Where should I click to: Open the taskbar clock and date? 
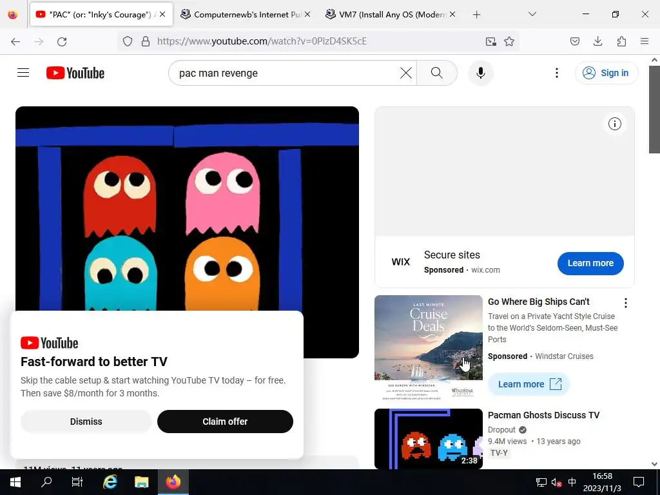pyautogui.click(x=602, y=482)
